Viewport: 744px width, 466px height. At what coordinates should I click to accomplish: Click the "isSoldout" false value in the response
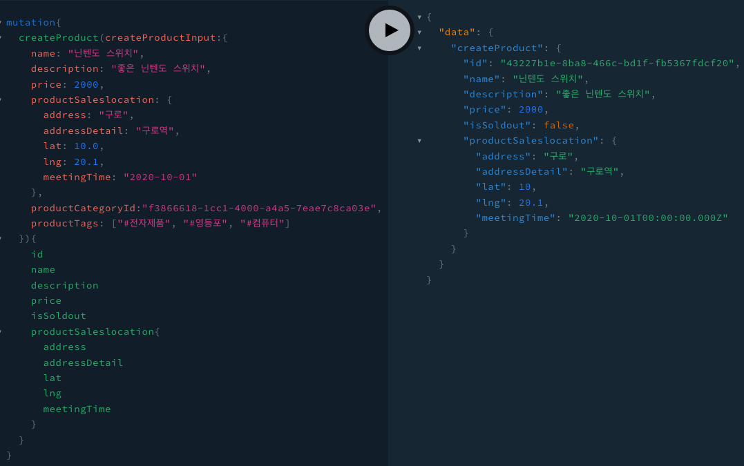[x=559, y=125]
